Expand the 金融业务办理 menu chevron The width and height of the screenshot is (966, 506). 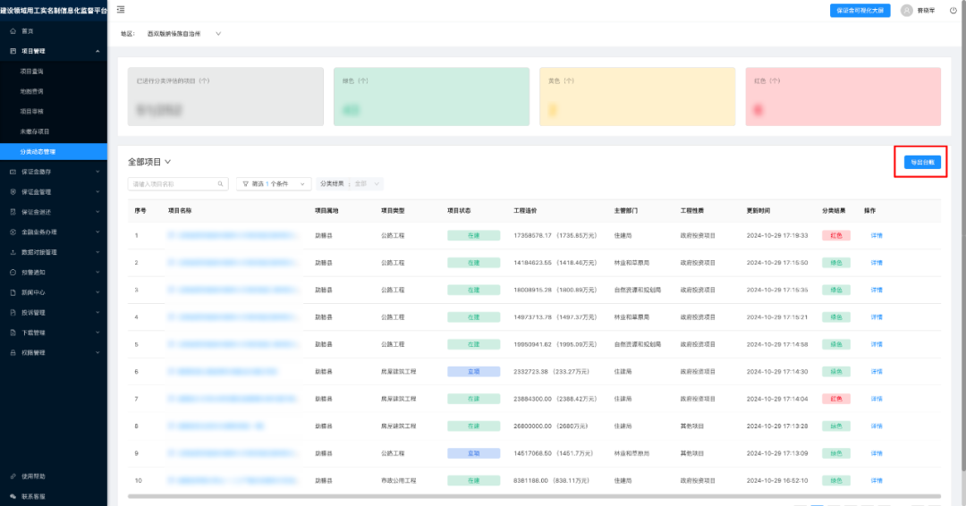tap(97, 232)
